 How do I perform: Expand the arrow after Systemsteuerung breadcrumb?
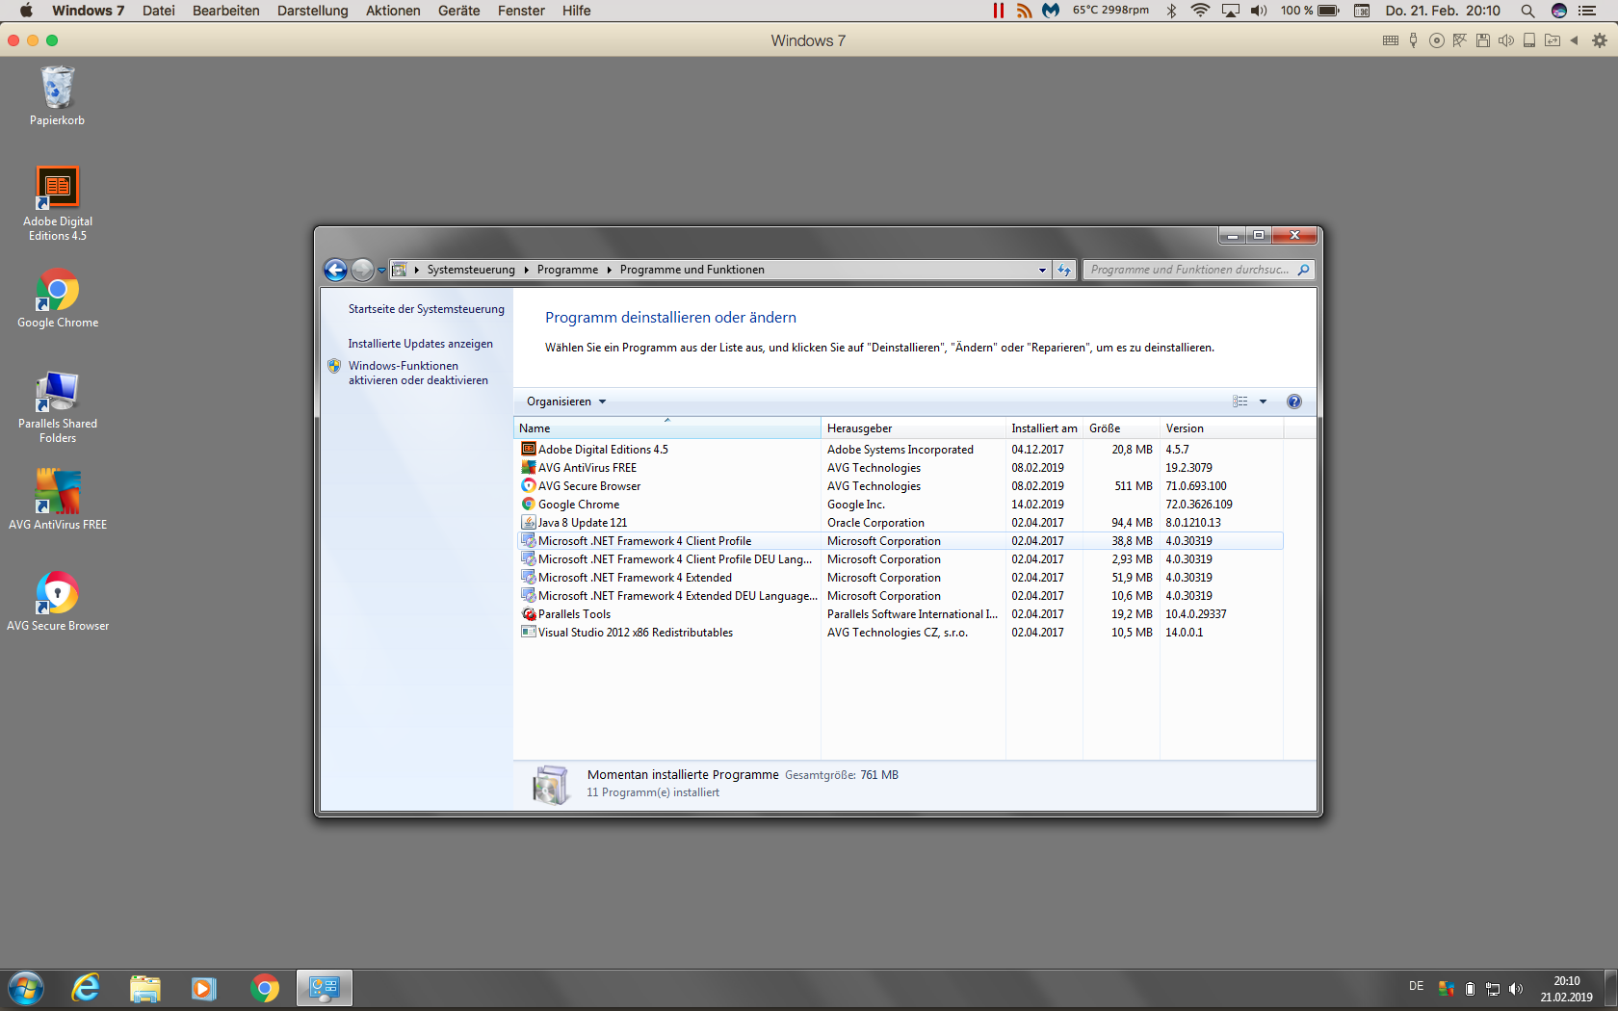pyautogui.click(x=526, y=271)
